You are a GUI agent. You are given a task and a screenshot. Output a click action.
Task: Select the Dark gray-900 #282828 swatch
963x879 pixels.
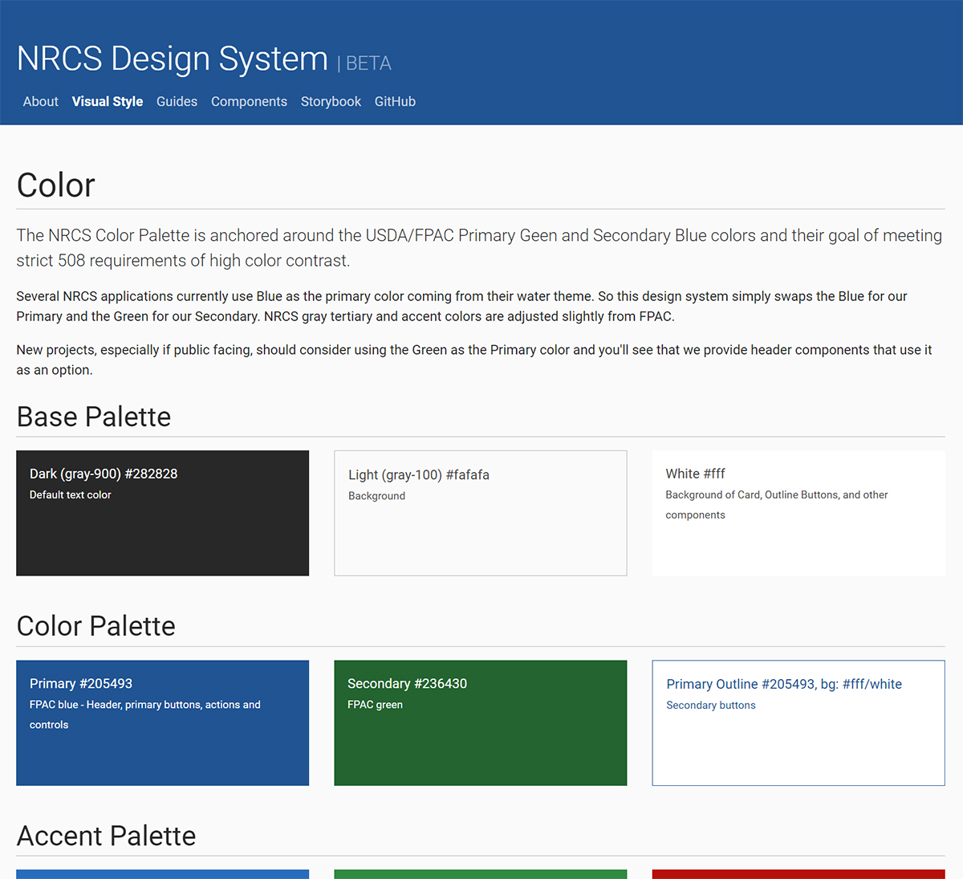click(x=162, y=513)
